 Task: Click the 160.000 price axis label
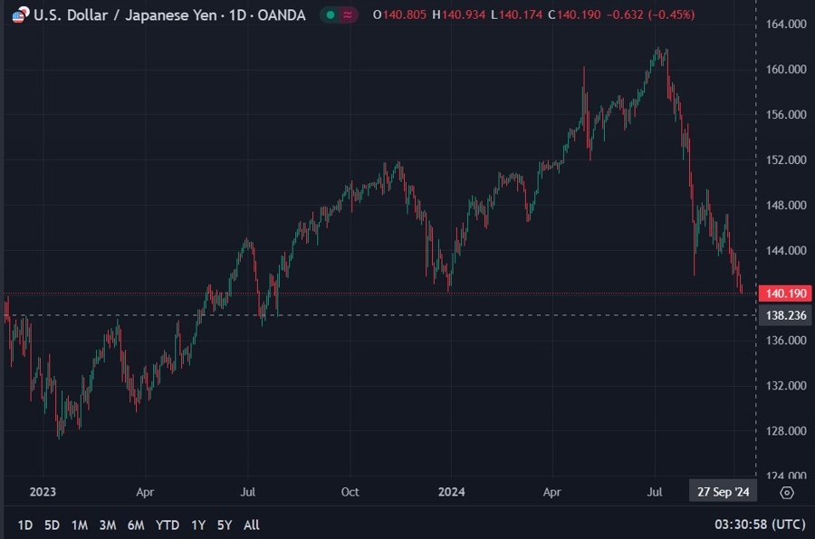[x=784, y=70]
